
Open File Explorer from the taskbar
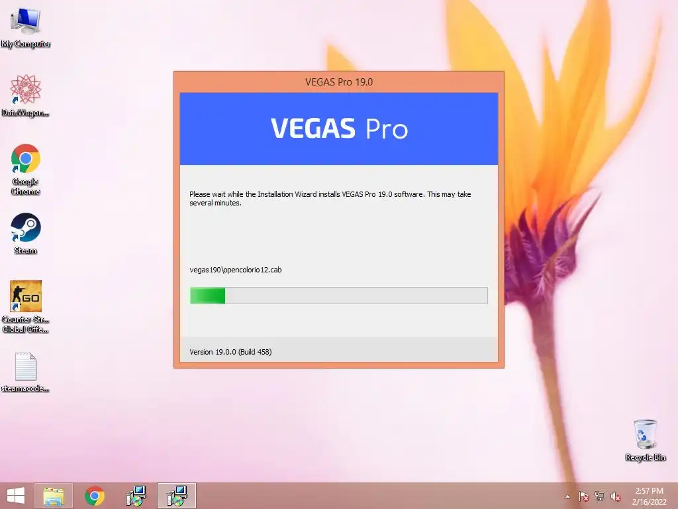[x=54, y=496]
